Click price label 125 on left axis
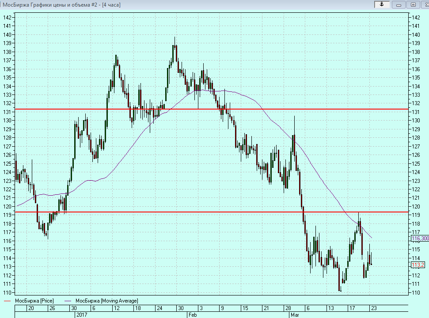Image resolution: width=429 pixels, height=318 pixels. (x=7, y=163)
